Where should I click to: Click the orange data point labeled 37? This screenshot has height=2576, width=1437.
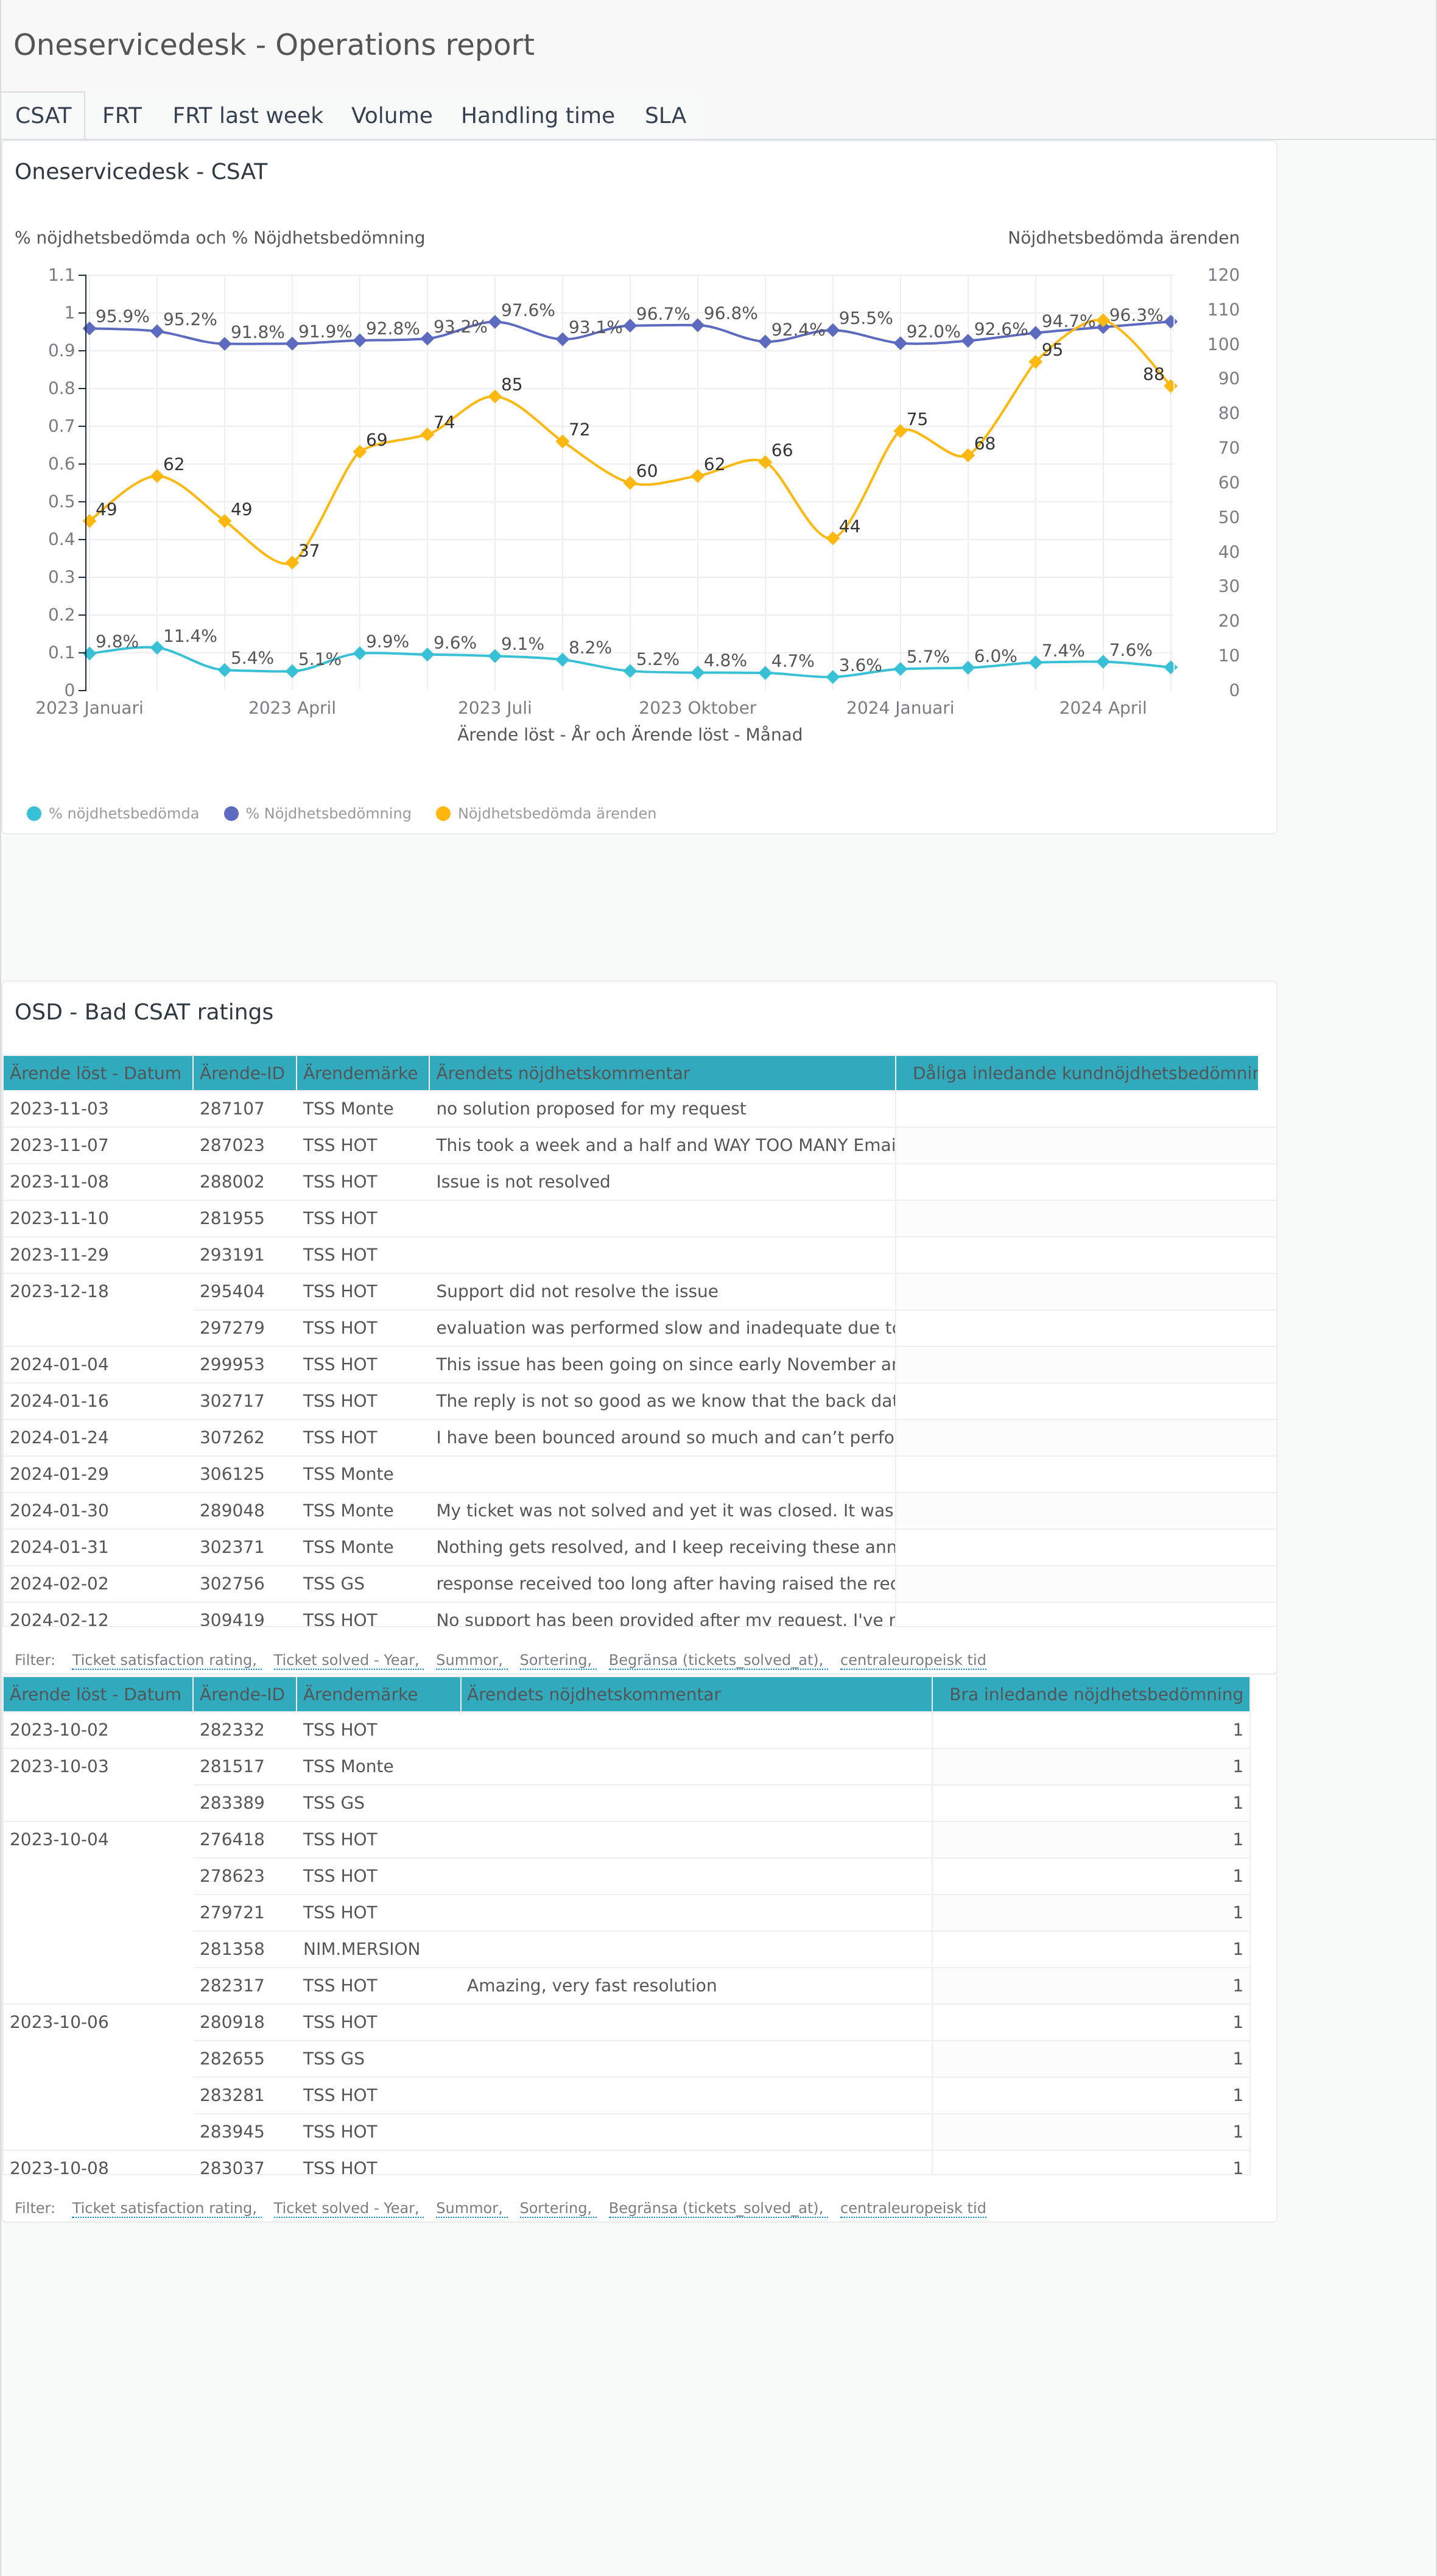[x=292, y=563]
